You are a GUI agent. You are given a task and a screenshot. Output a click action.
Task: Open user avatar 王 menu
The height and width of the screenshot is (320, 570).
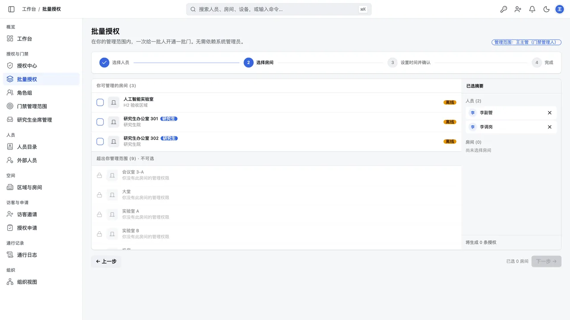tap(560, 9)
